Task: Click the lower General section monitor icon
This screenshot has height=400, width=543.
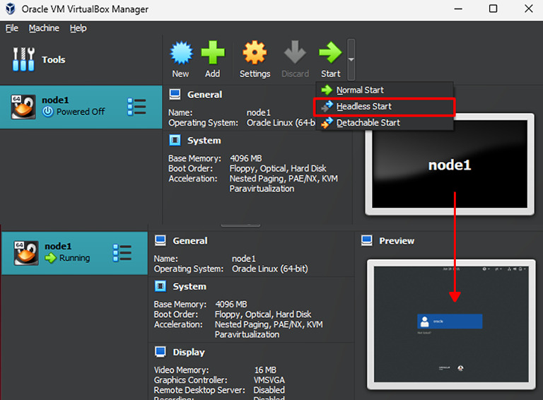Action: pyautogui.click(x=160, y=240)
